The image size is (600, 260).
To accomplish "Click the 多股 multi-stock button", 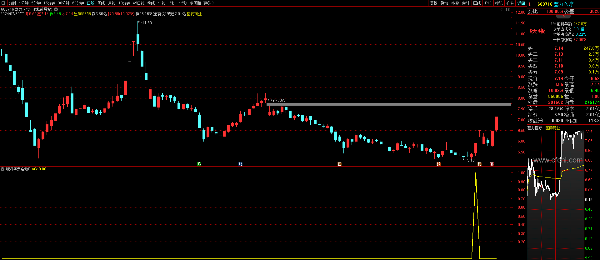I will pyautogui.click(x=455, y=3).
